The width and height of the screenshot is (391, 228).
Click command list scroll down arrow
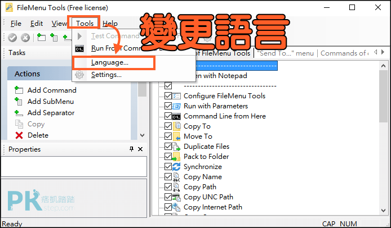[383, 211]
